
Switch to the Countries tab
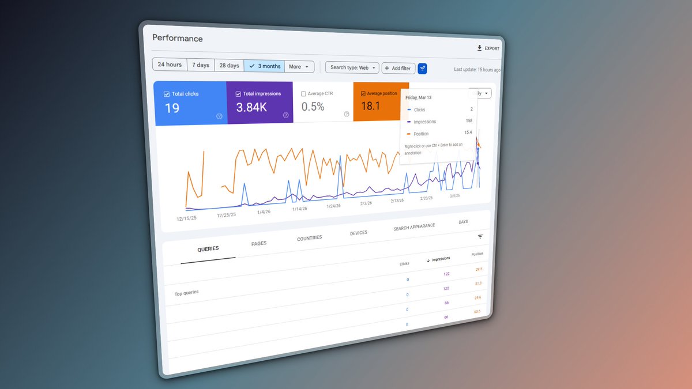[310, 238]
